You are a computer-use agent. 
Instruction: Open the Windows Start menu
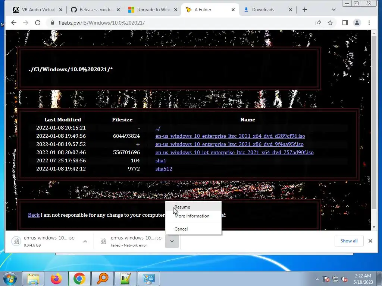(x=9, y=279)
